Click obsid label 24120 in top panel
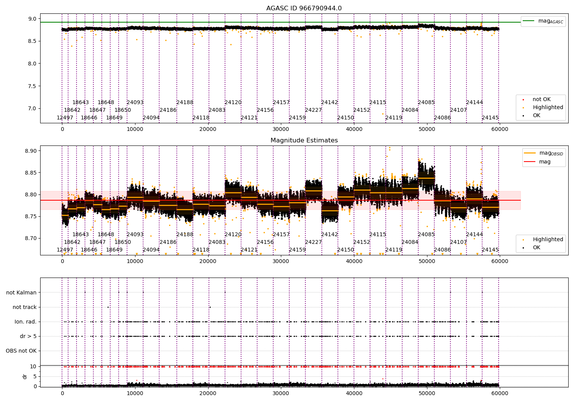574x402 pixels. 233,103
